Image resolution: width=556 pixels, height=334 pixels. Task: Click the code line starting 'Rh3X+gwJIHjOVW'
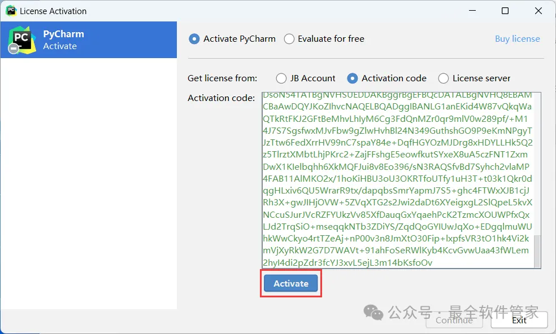point(397,203)
